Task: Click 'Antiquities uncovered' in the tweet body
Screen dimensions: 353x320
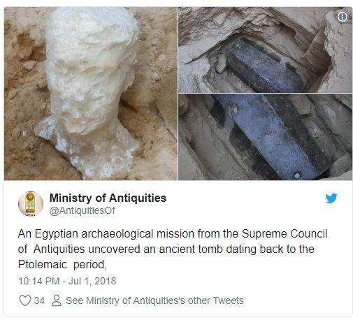Action: pos(87,249)
